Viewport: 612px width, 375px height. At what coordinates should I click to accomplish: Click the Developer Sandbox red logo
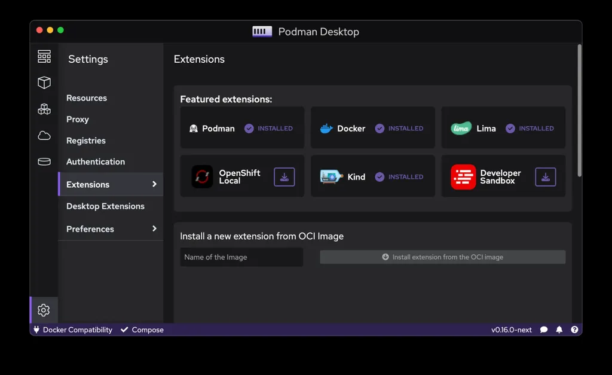click(x=463, y=177)
